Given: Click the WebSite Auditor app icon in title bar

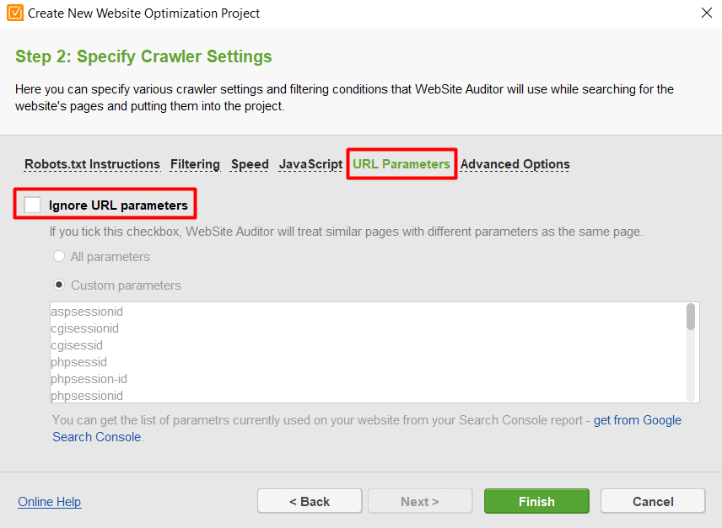Looking at the screenshot, I should 14,13.
